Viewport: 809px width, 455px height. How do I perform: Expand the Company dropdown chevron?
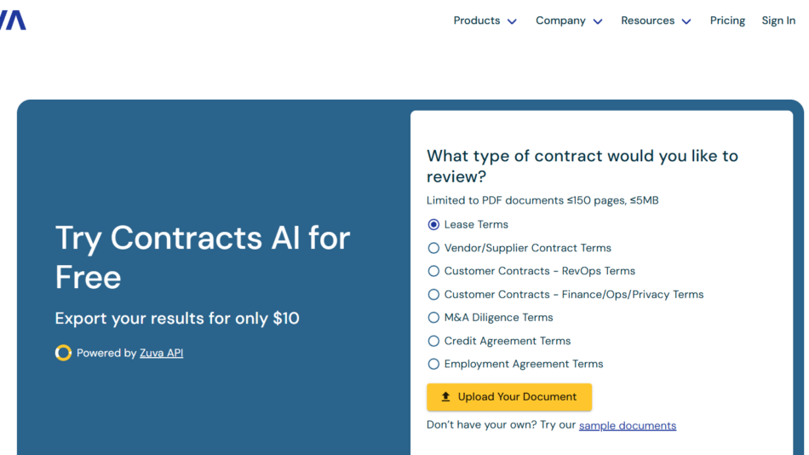coord(598,21)
